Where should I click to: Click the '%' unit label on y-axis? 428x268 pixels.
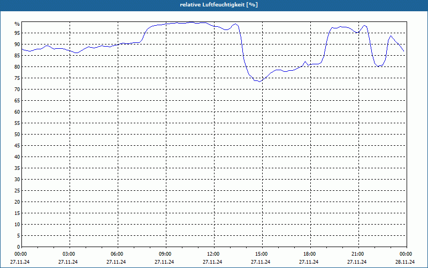point(17,24)
